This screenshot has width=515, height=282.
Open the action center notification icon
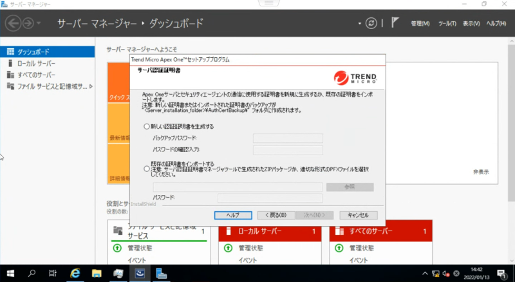click(501, 274)
